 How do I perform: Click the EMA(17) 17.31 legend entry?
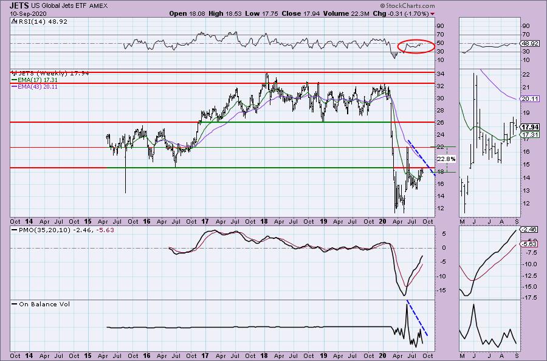tap(35, 80)
